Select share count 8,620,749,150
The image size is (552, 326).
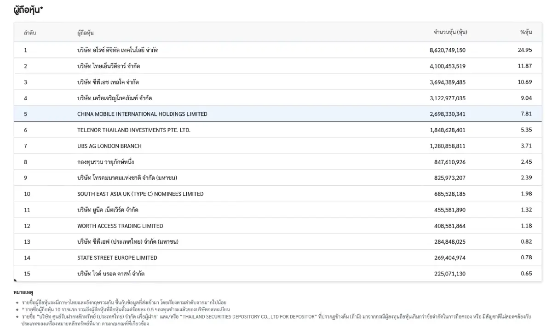coord(448,50)
